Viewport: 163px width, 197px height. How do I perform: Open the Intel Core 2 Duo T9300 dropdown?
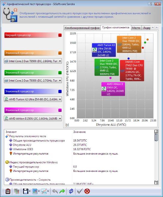pos(33,81)
